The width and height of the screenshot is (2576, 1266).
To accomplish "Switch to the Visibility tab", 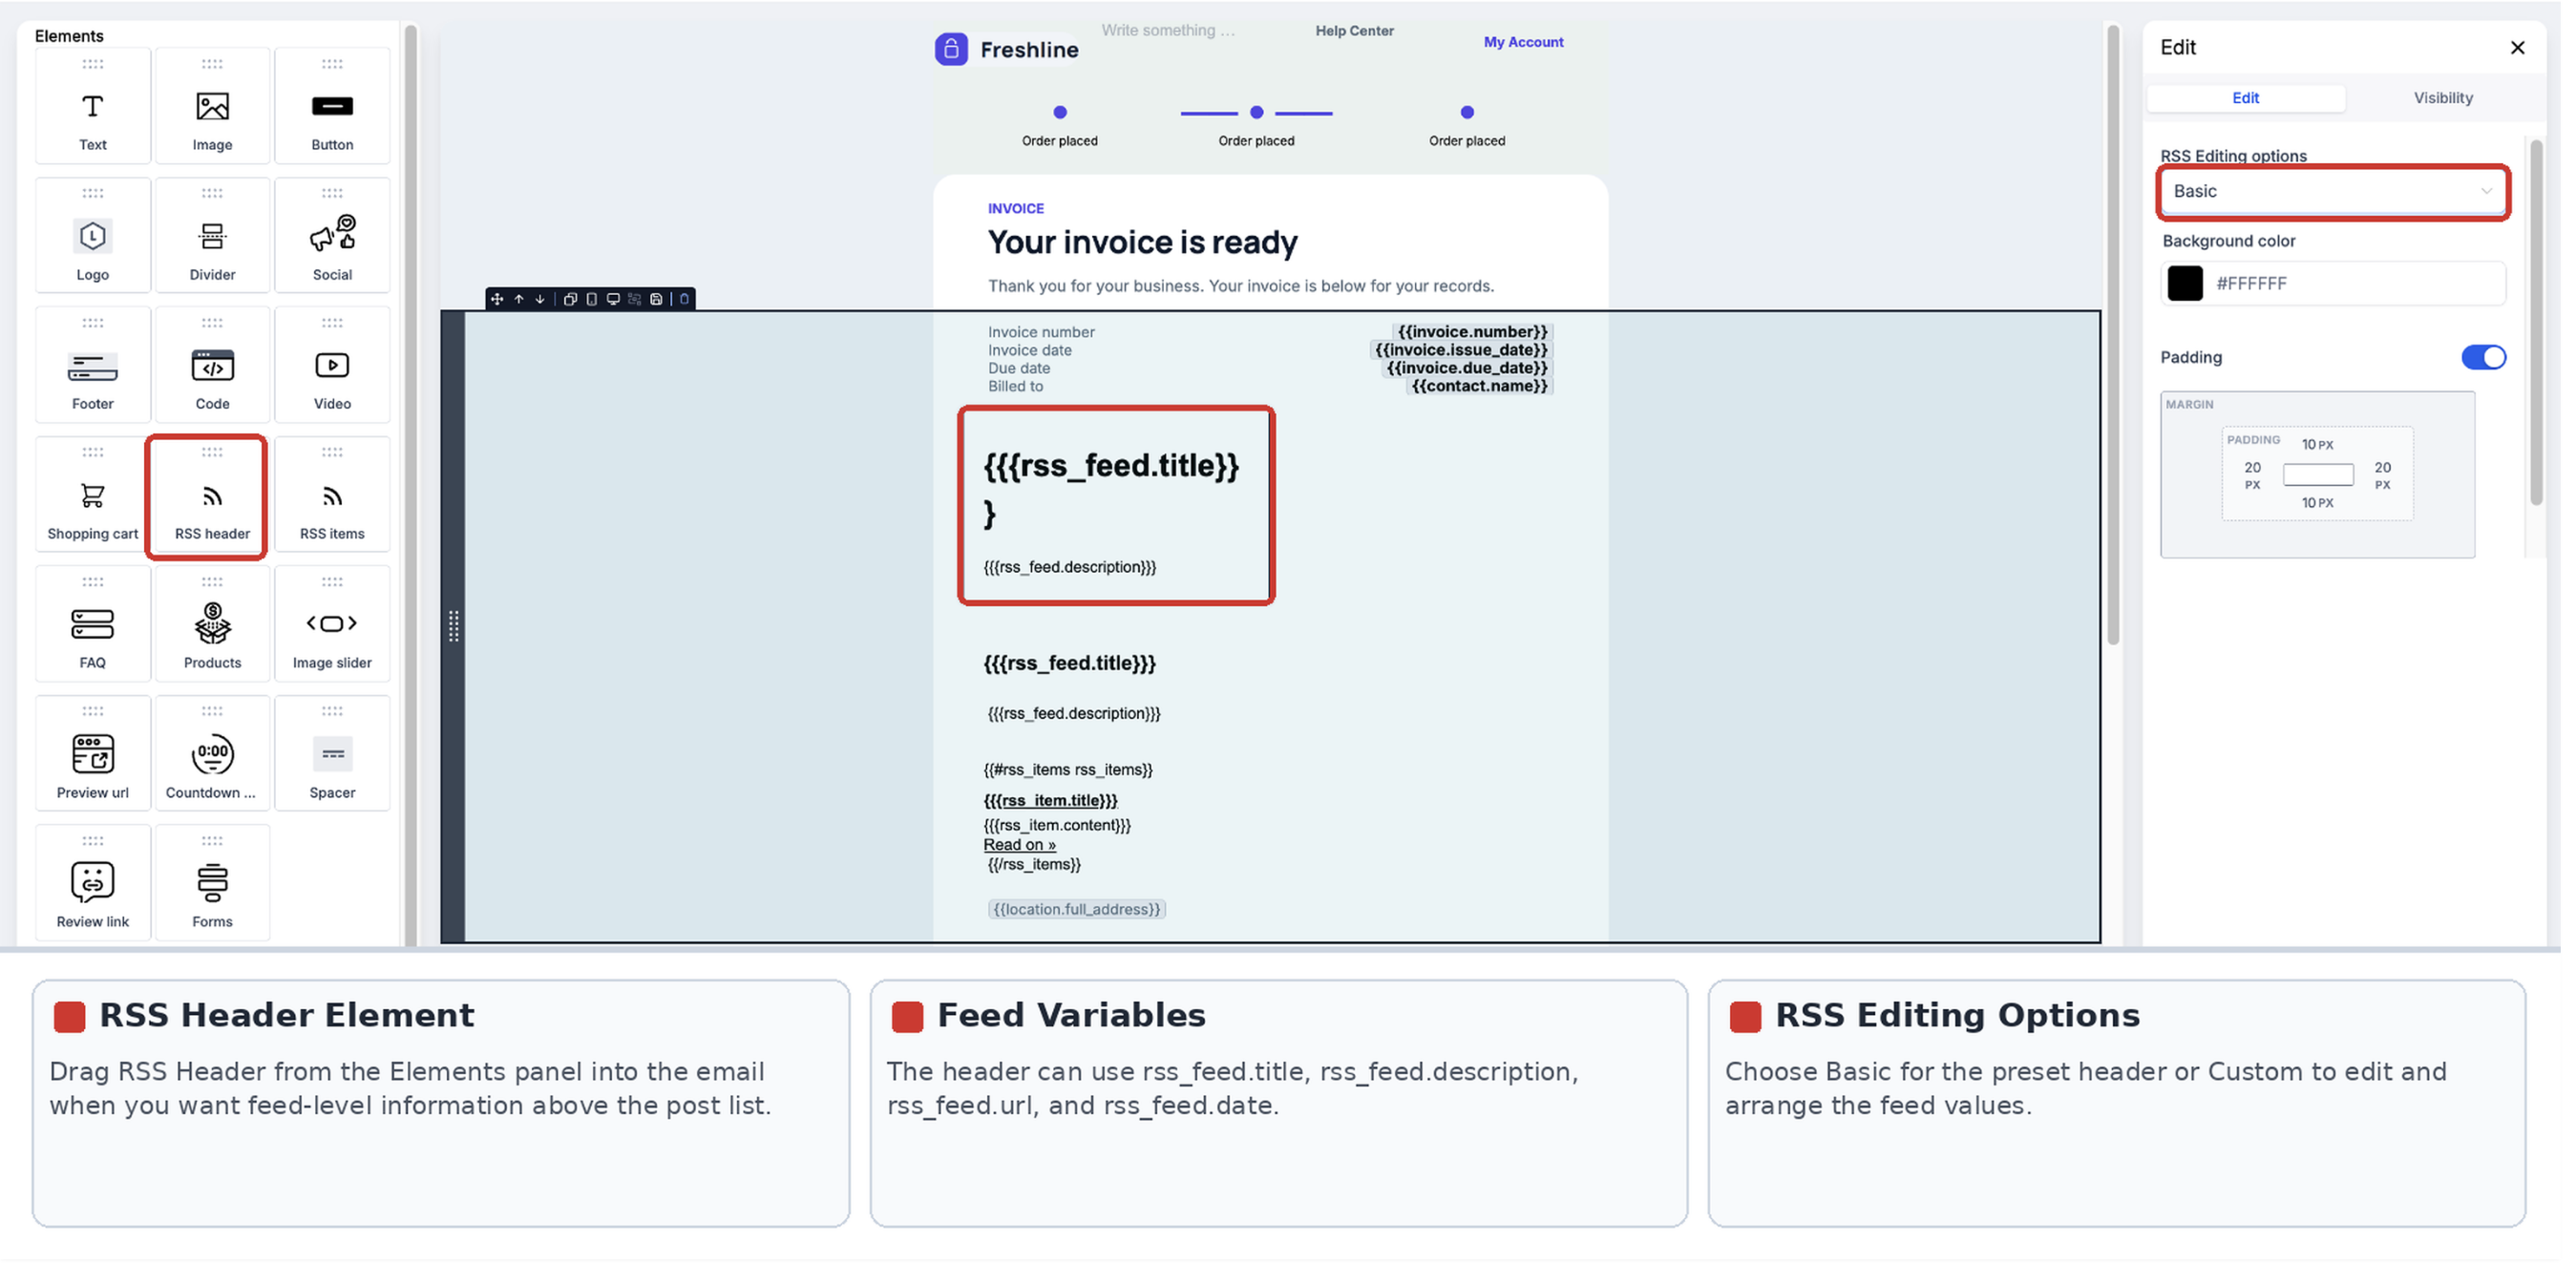I will pos(2457,98).
